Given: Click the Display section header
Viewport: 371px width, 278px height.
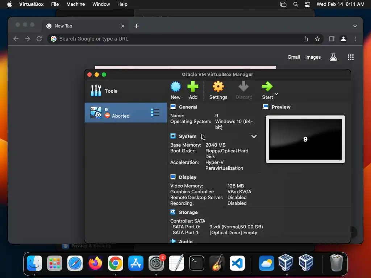Looking at the screenshot, I should 188,177.
